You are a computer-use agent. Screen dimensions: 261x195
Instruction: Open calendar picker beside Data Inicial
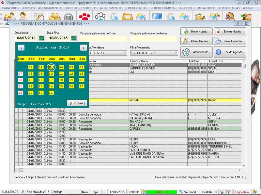[x=41, y=38]
